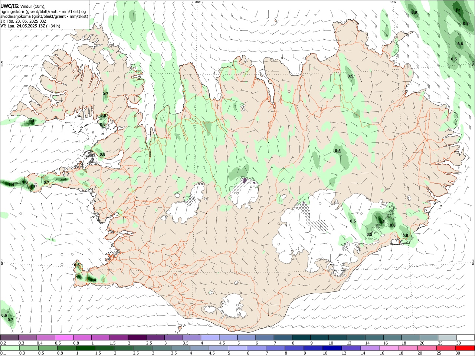Click the lilac swatch at lower-row 14
Screen dimensions: 475x356
(370, 348)
